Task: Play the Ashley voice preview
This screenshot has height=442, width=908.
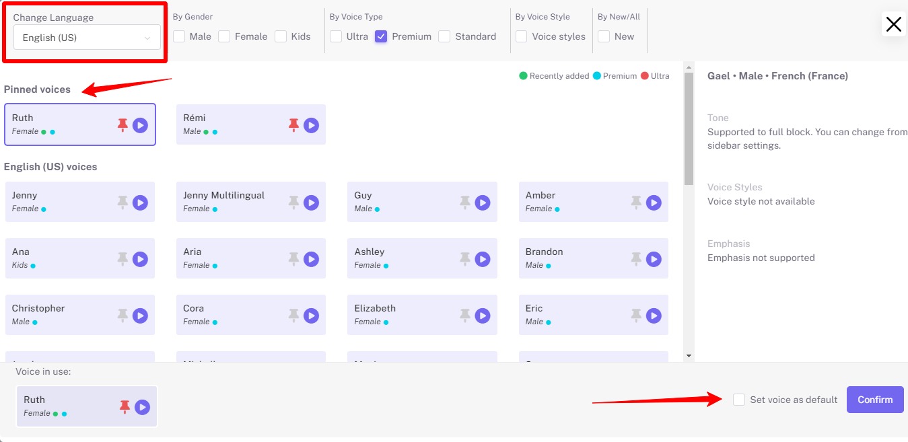Action: (483, 259)
